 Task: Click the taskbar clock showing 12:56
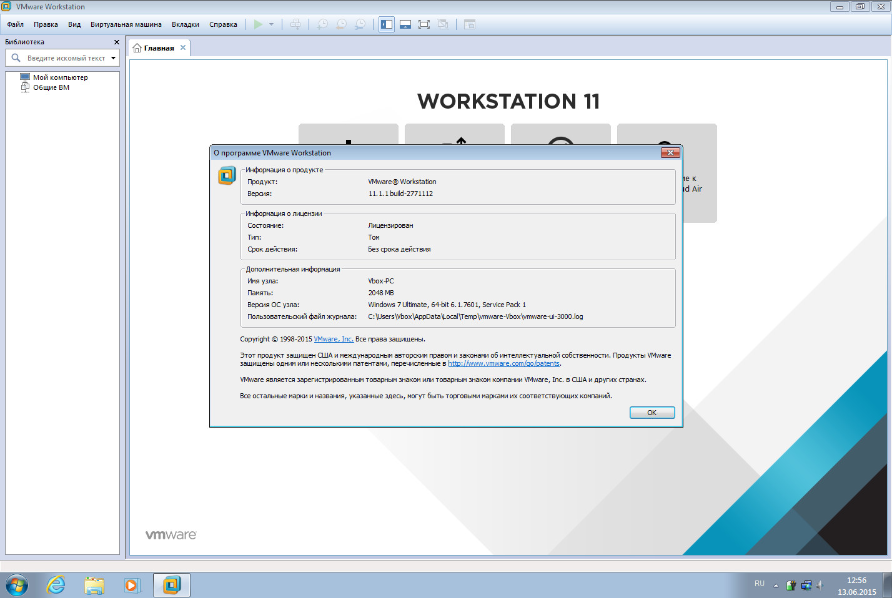(857, 586)
